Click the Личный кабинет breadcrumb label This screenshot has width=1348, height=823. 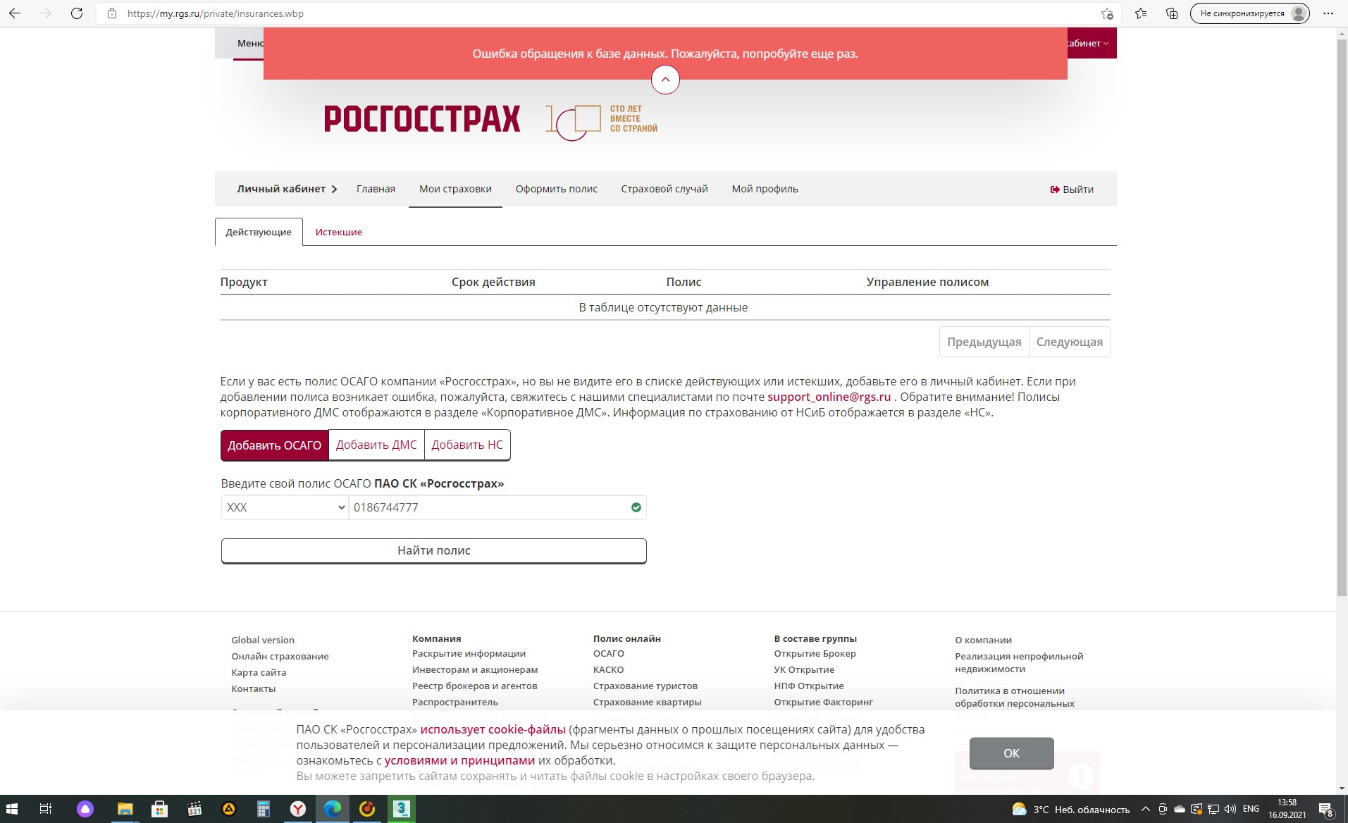pos(281,189)
